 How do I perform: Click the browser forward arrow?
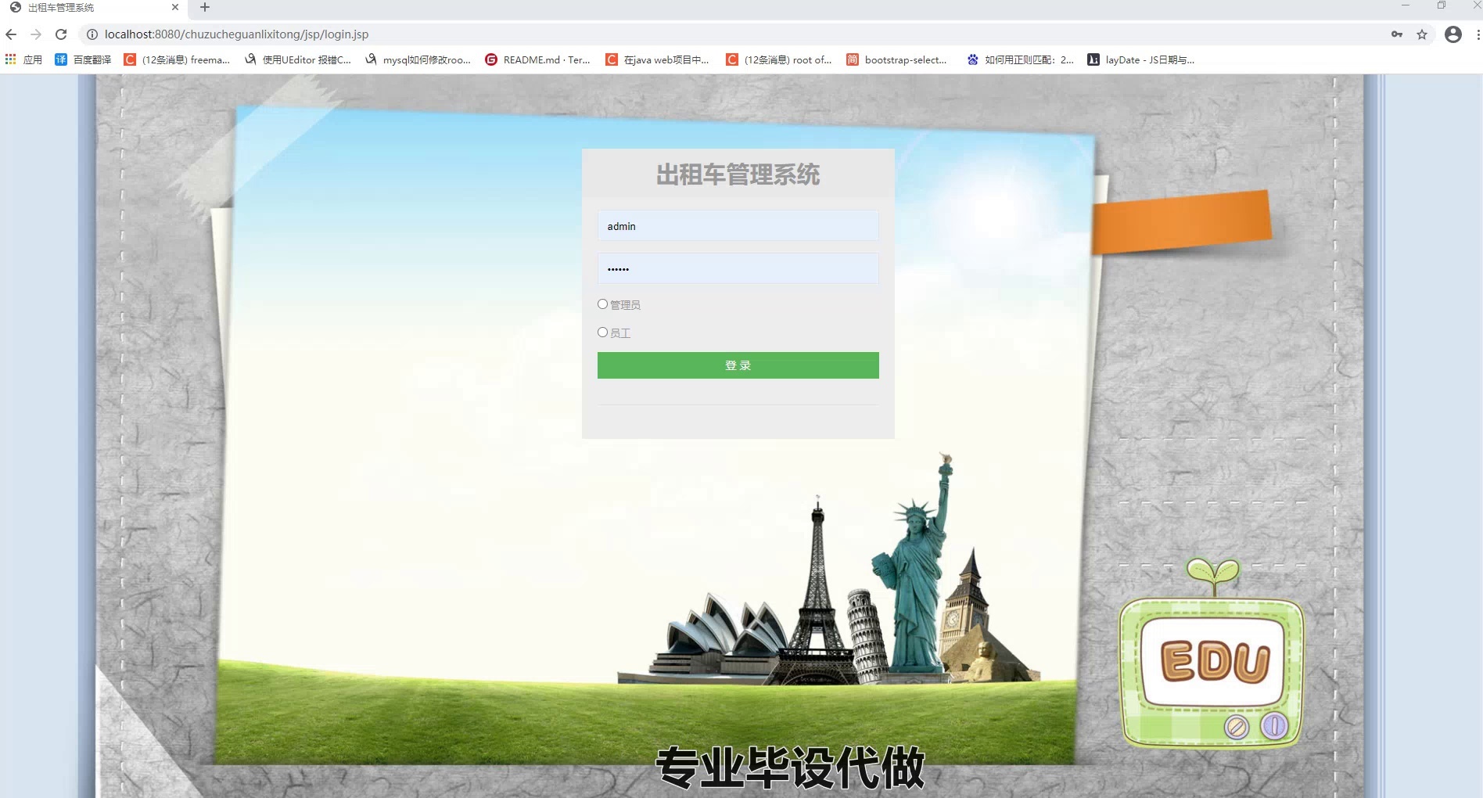click(36, 34)
